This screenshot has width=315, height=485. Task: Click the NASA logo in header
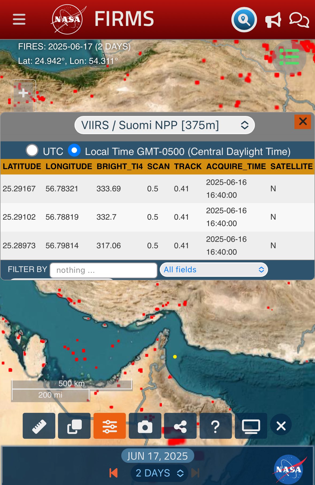point(68,19)
